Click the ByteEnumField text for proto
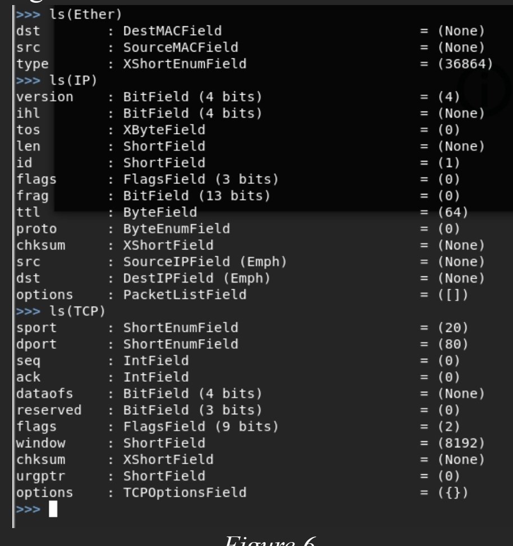The height and width of the screenshot is (546, 513). [x=176, y=229]
